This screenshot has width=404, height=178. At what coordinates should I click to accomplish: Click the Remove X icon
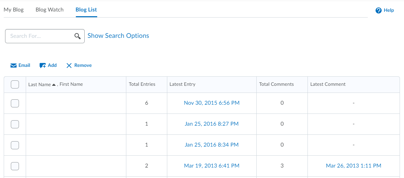coord(69,66)
